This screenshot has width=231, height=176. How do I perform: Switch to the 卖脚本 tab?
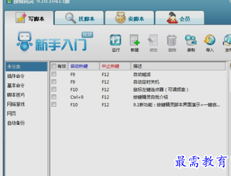pyautogui.click(x=129, y=18)
